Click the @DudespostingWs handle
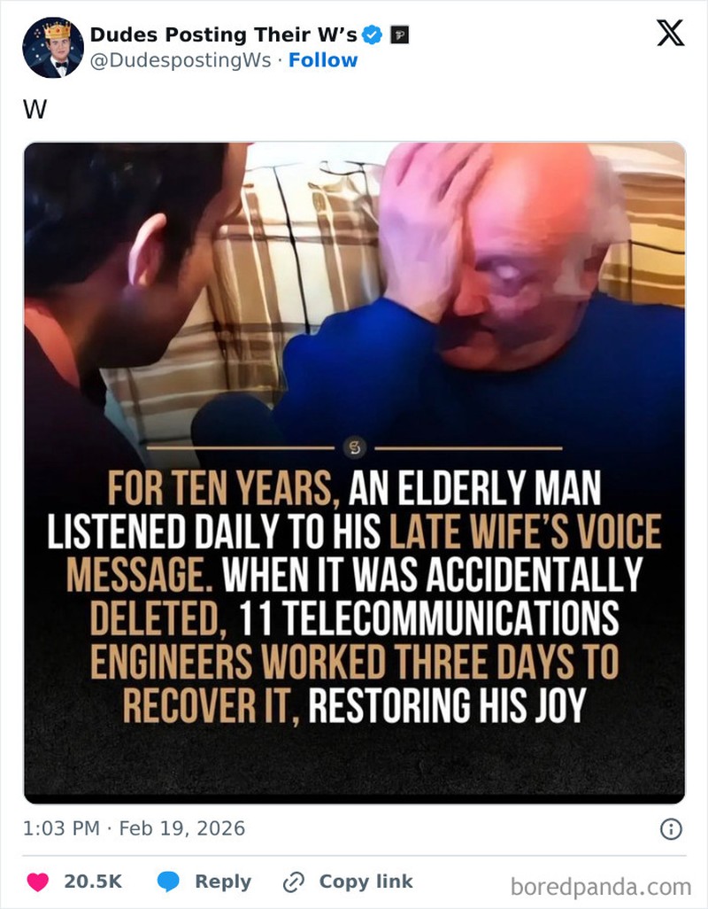The width and height of the screenshot is (708, 909). point(181,60)
